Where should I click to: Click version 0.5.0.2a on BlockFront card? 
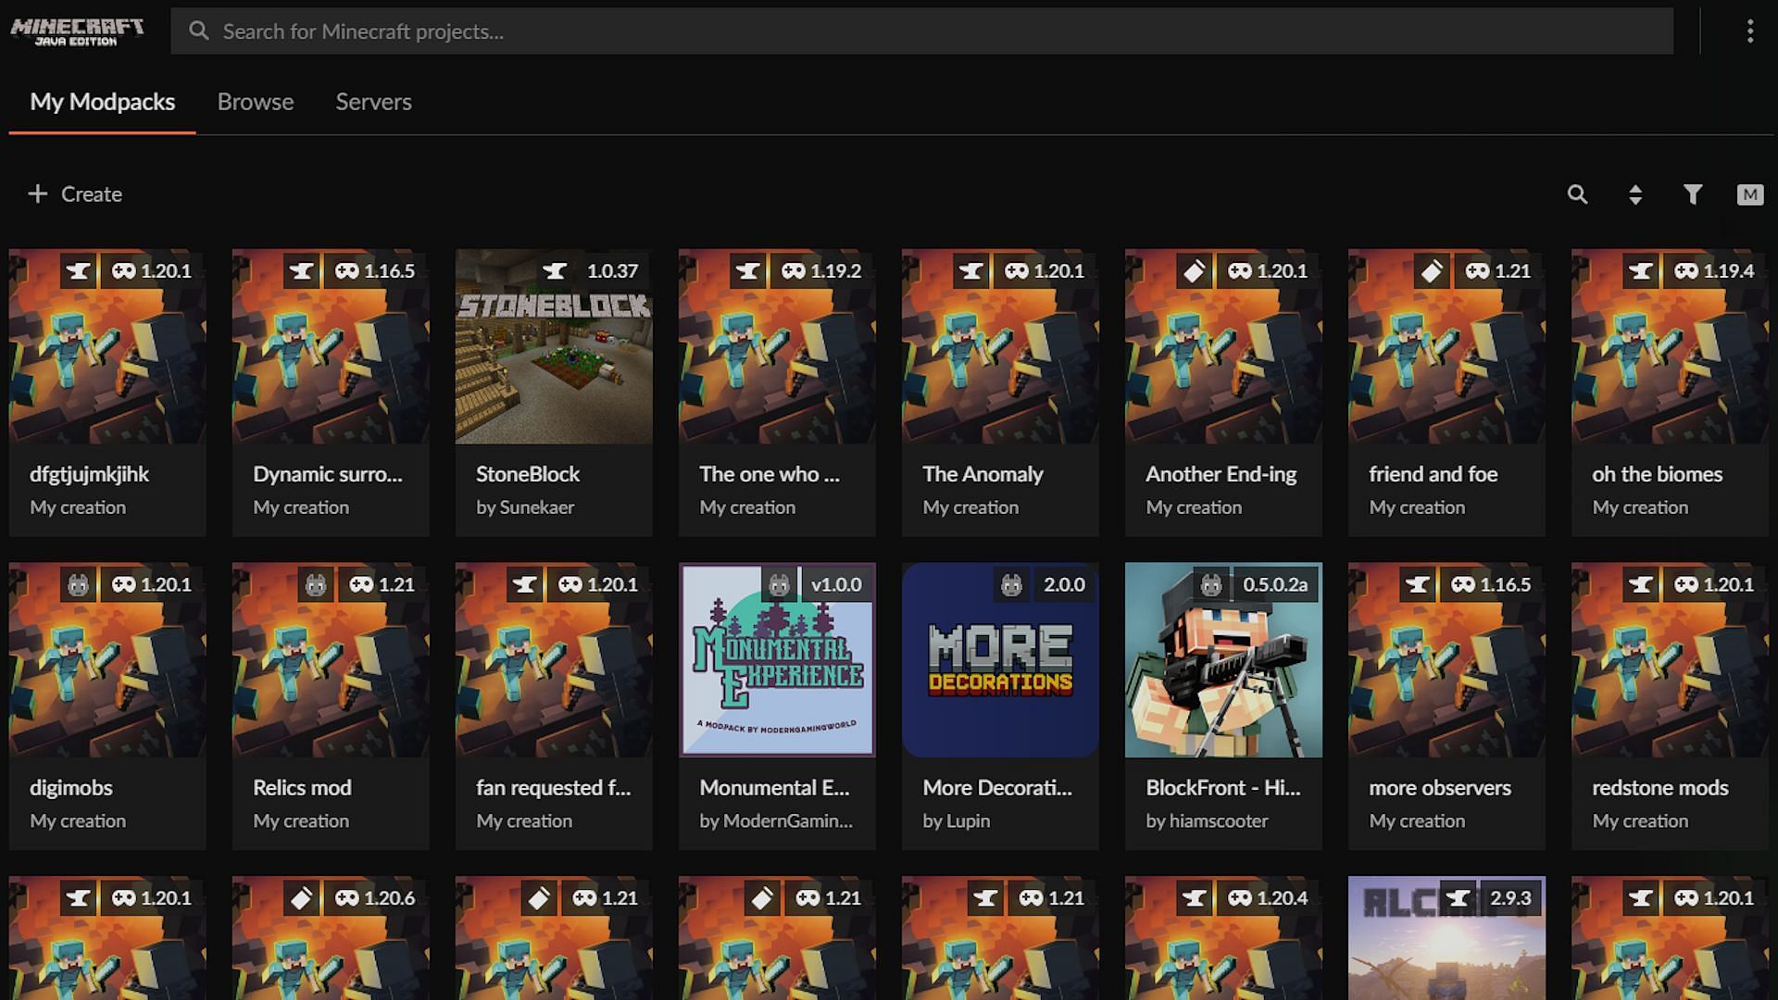1275,585
